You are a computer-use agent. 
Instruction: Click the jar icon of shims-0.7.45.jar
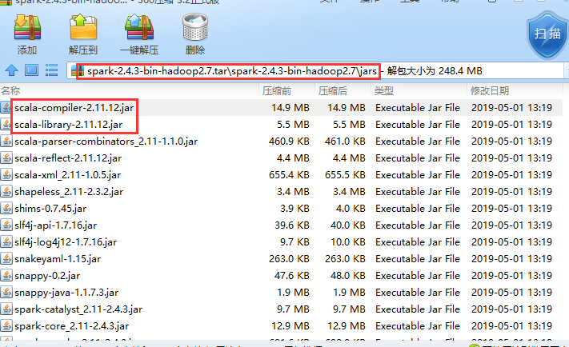6,208
